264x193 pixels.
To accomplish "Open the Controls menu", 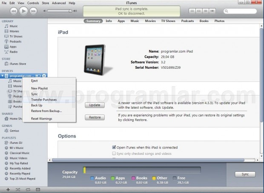I will pyautogui.click(x=33, y=3).
